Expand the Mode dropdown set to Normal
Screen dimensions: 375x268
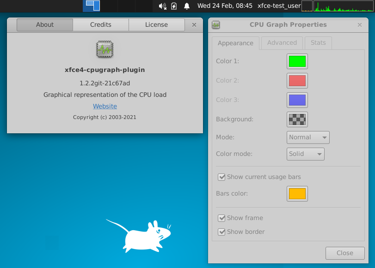(x=308, y=137)
